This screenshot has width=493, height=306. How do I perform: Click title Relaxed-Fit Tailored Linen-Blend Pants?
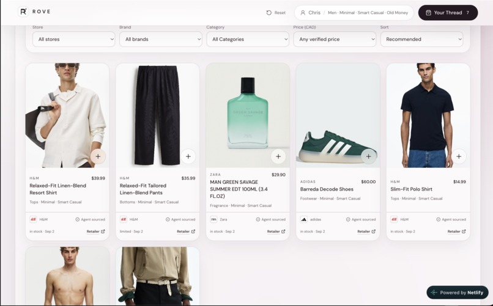pos(143,189)
